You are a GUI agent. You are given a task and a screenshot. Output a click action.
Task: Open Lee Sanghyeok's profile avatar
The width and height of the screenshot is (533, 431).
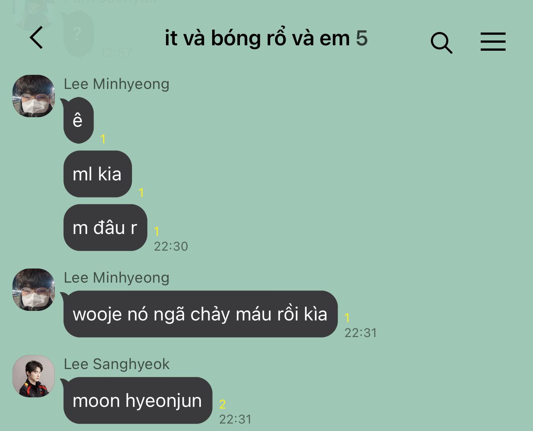[34, 376]
